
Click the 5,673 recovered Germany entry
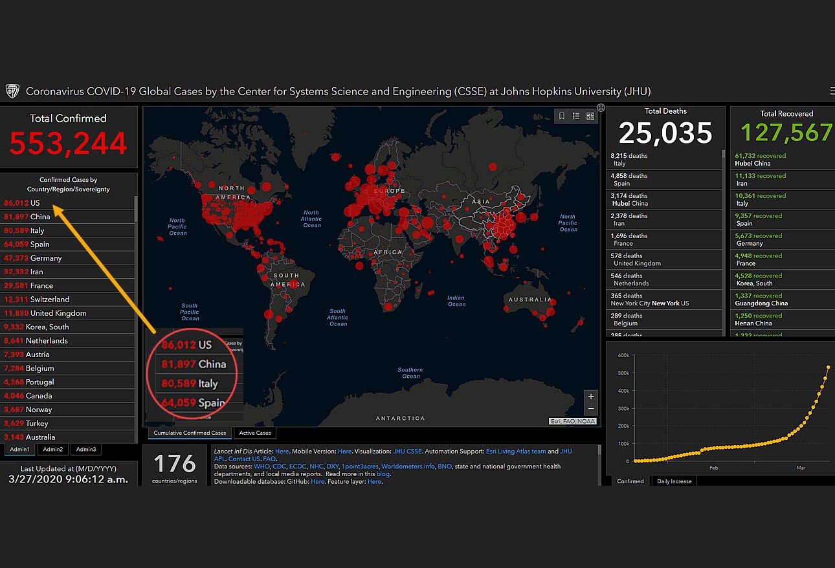(784, 240)
